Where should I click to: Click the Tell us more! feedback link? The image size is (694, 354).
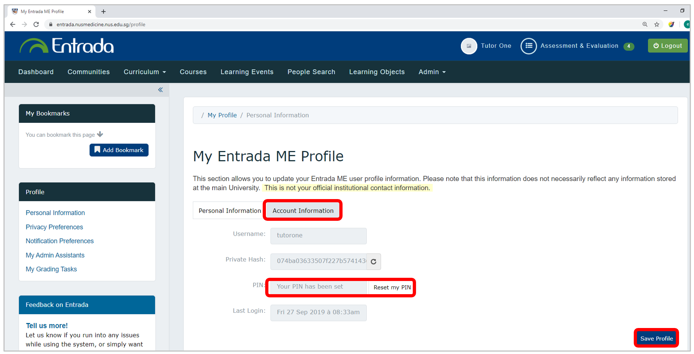47,326
